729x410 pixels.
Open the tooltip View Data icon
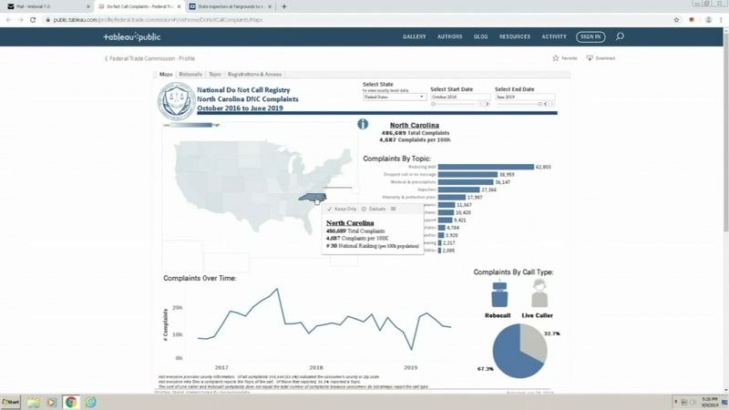[394, 210]
